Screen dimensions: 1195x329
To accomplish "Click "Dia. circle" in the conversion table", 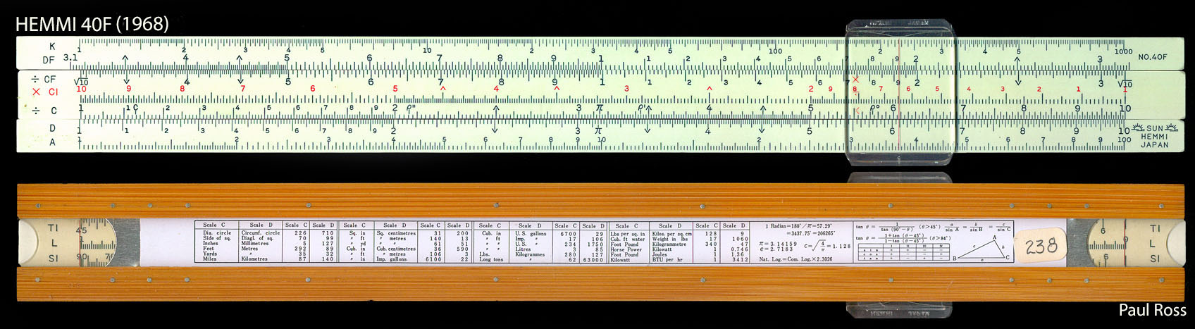I will click(217, 232).
